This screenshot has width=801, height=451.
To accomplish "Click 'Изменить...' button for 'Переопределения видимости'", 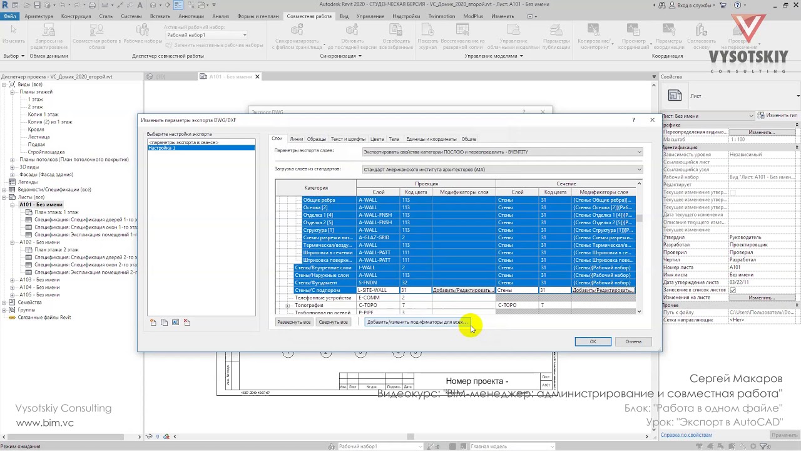I will (x=762, y=132).
